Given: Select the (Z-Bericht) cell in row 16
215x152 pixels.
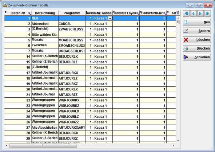Looking at the screenshot, I should click(45, 67).
